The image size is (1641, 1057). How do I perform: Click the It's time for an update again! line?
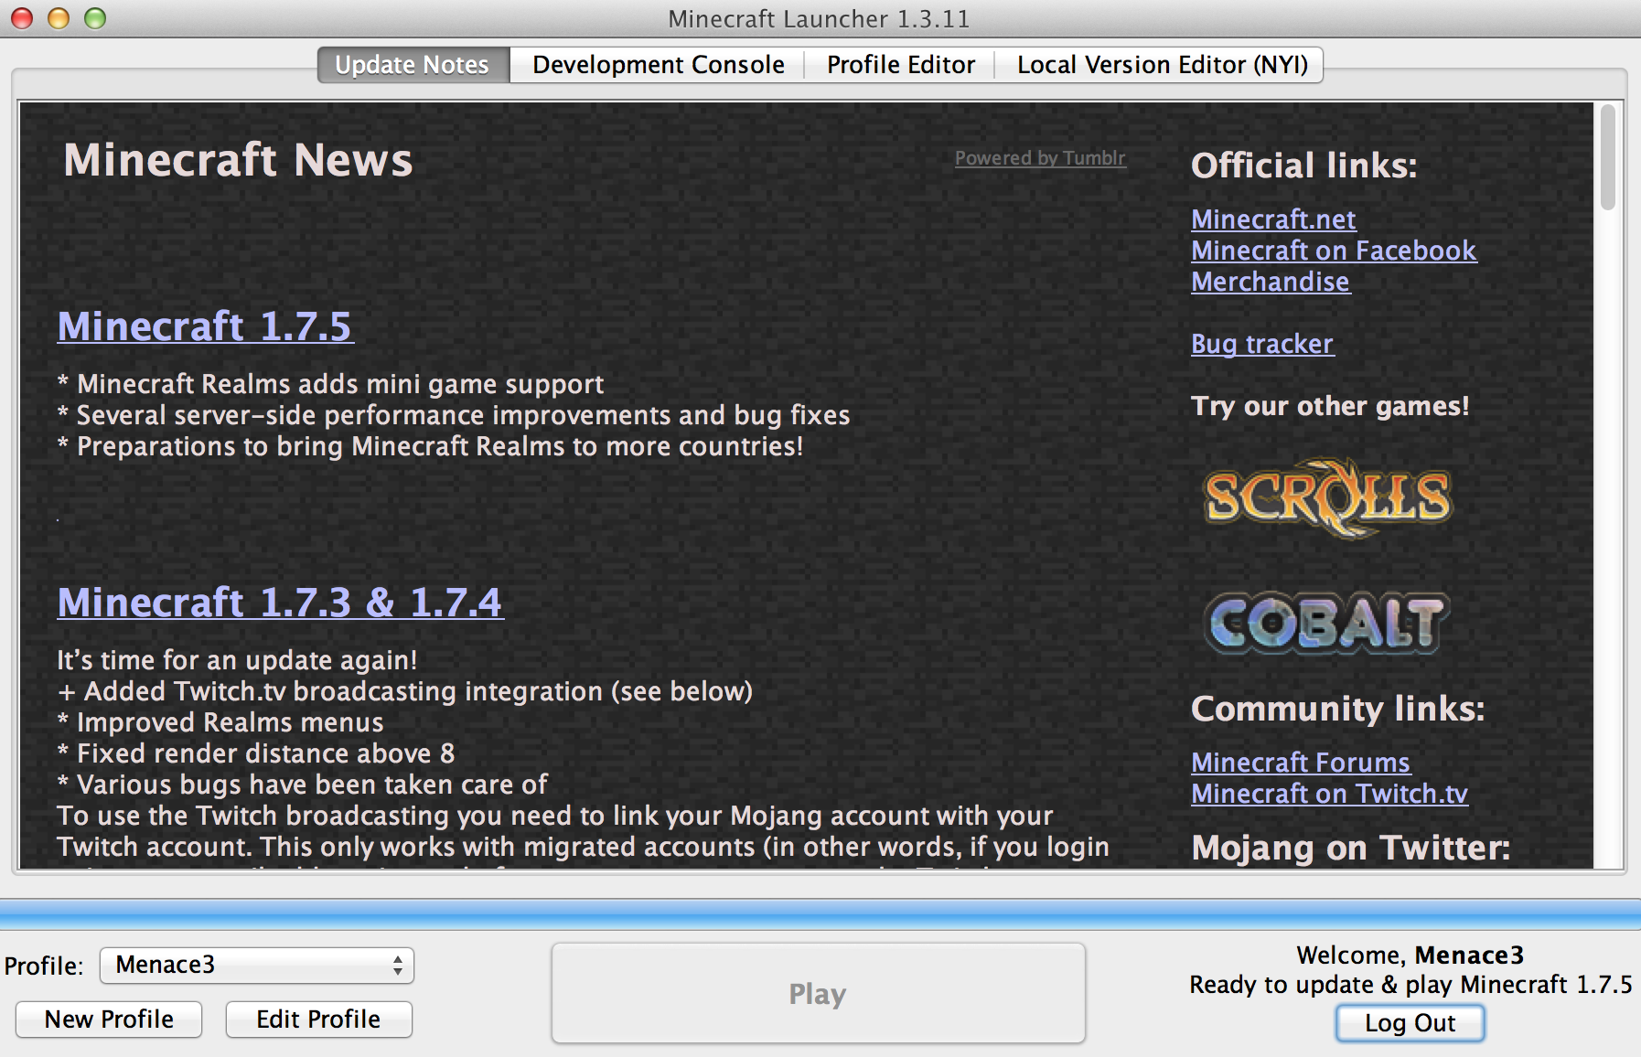click(x=237, y=660)
